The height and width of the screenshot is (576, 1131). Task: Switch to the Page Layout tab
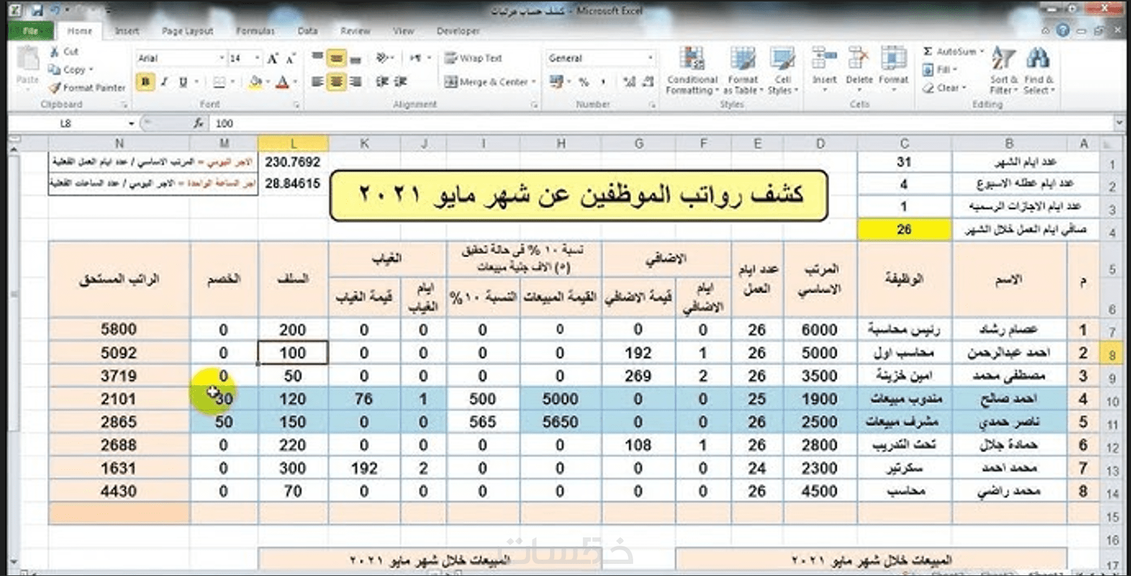tap(187, 31)
